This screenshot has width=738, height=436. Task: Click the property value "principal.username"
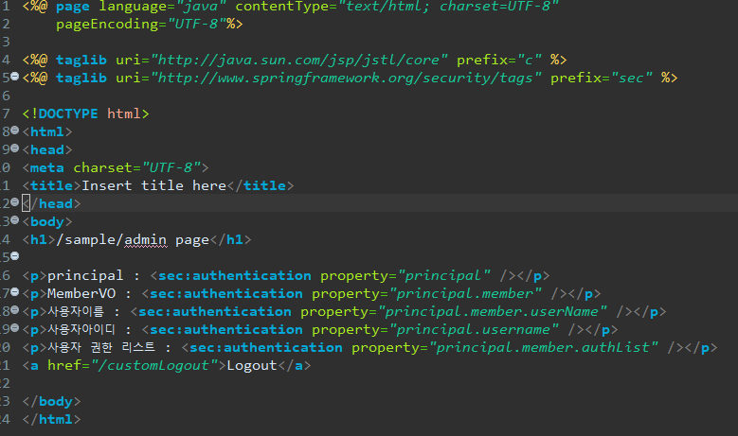click(474, 330)
